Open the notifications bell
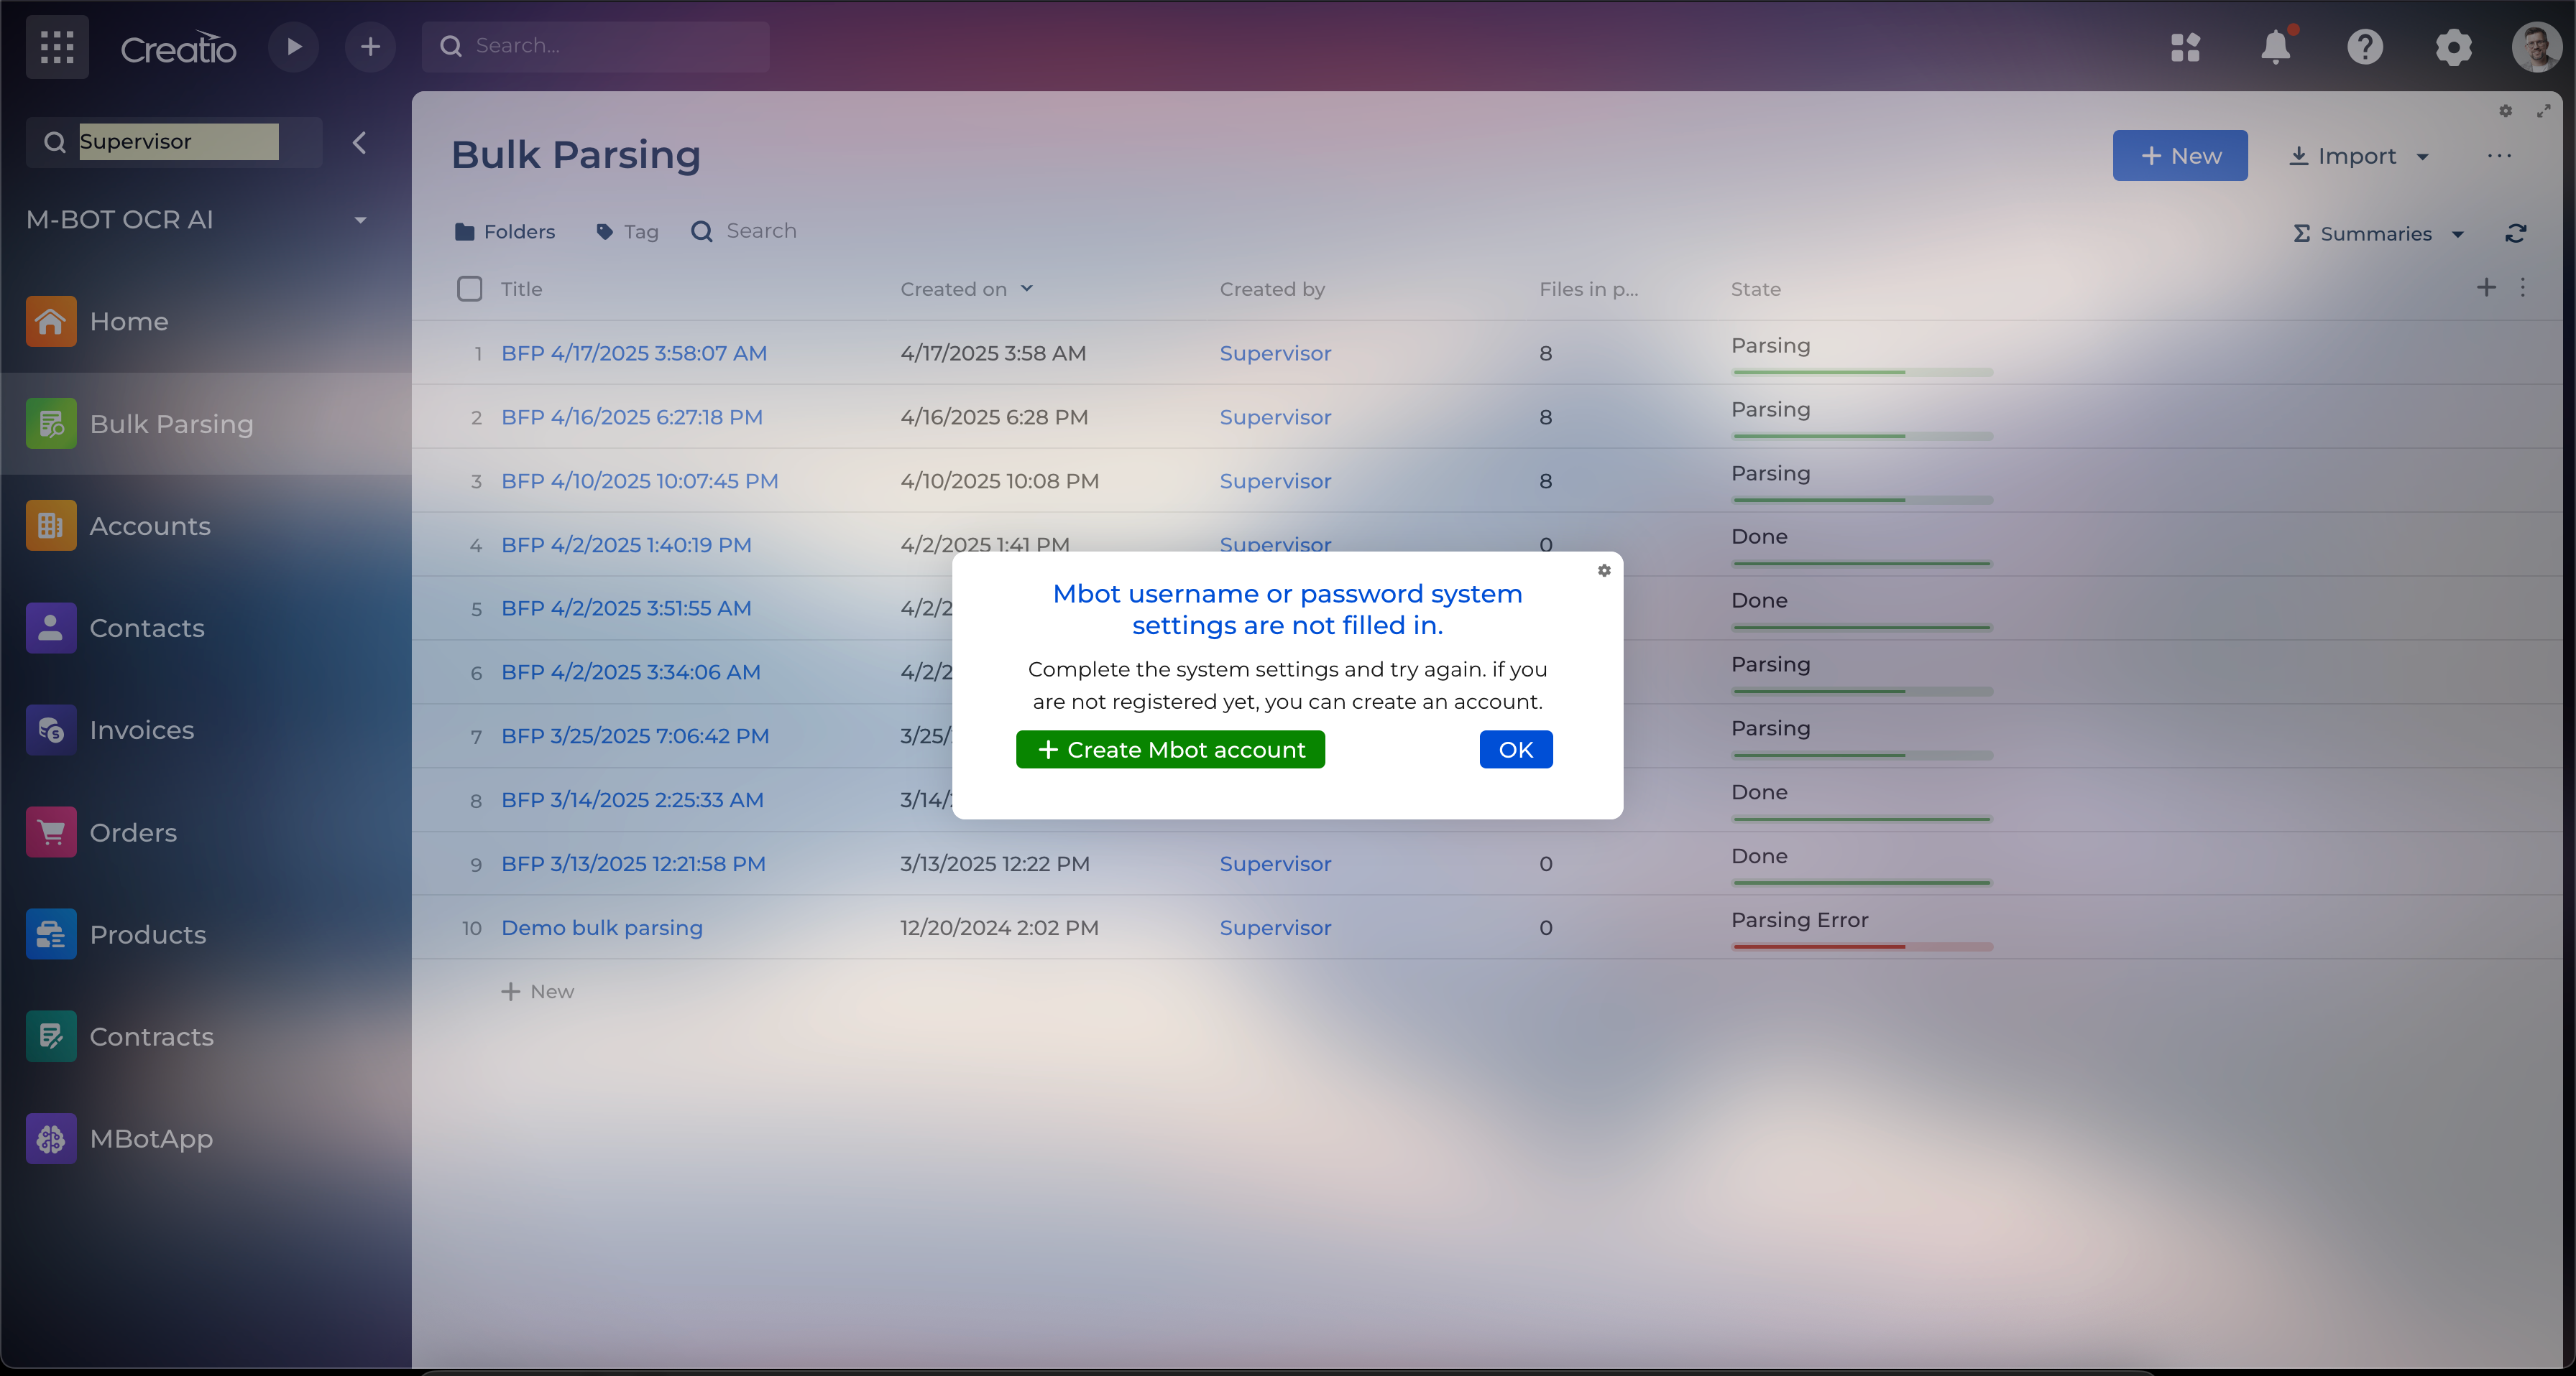This screenshot has width=2576, height=1376. pos(2276,47)
